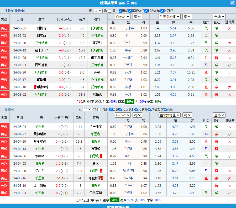Click the 2-3(0-3) score against 阿森纳
Image resolution: width=236 pixels, height=208 pixels.
click(x=65, y=43)
